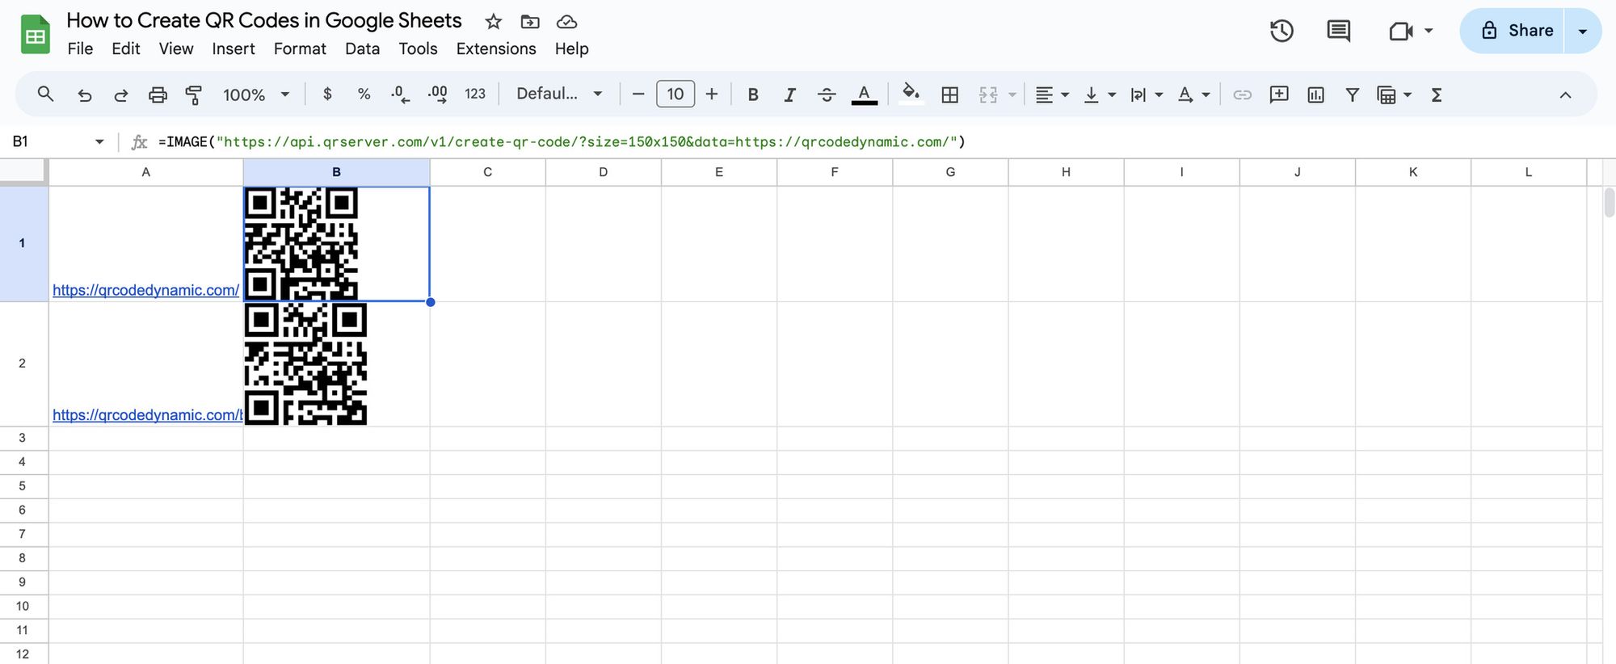This screenshot has height=664, width=1616.
Task: Toggle bold formatting
Action: 753,95
